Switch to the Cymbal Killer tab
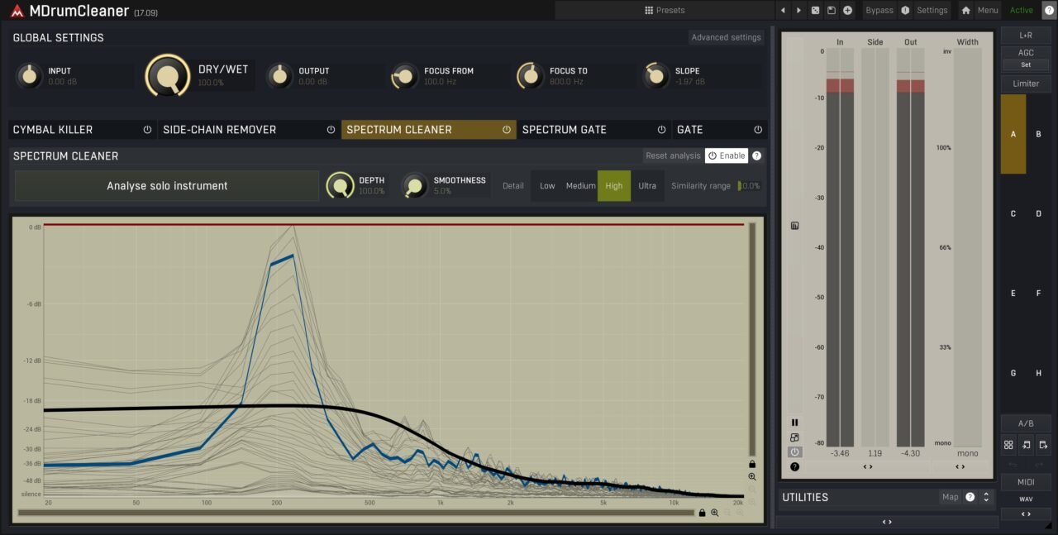Screen dimensions: 1058x535 [83, 130]
